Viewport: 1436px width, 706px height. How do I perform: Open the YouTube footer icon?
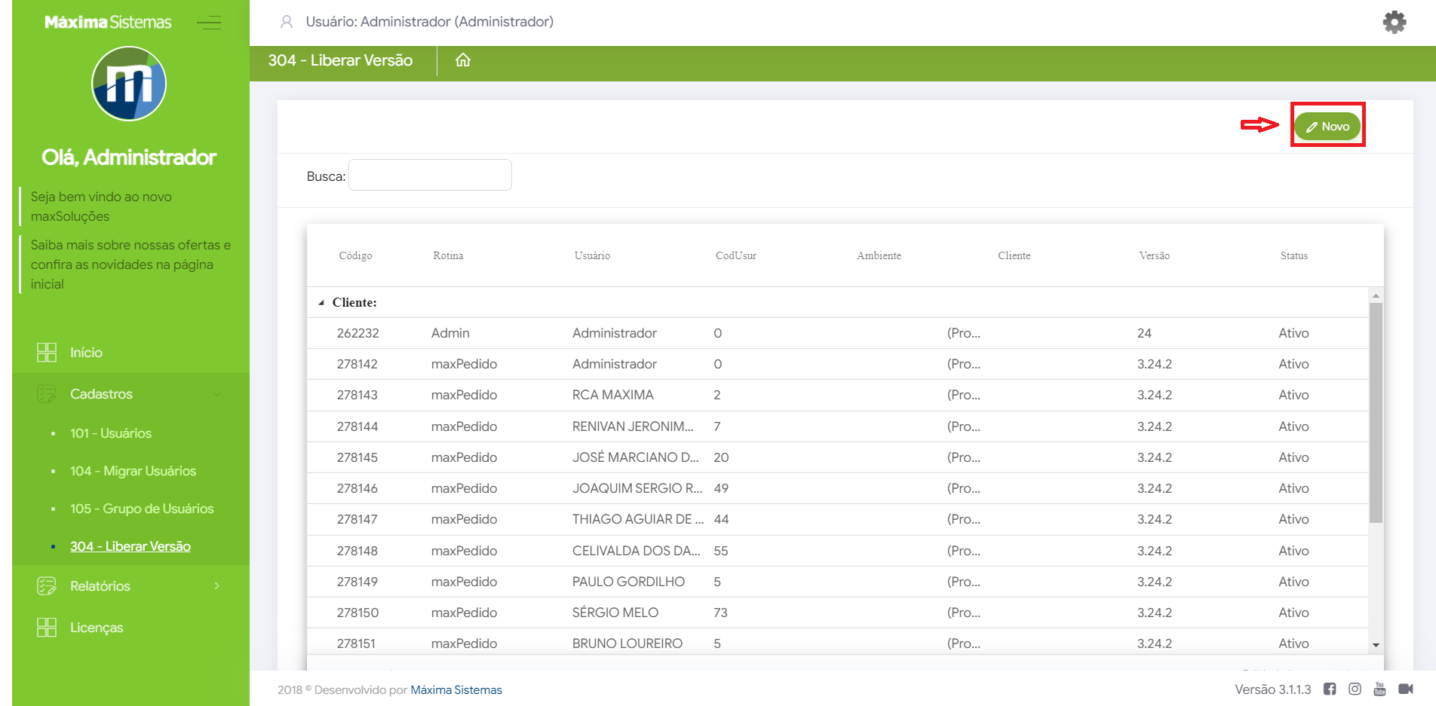tap(1379, 689)
